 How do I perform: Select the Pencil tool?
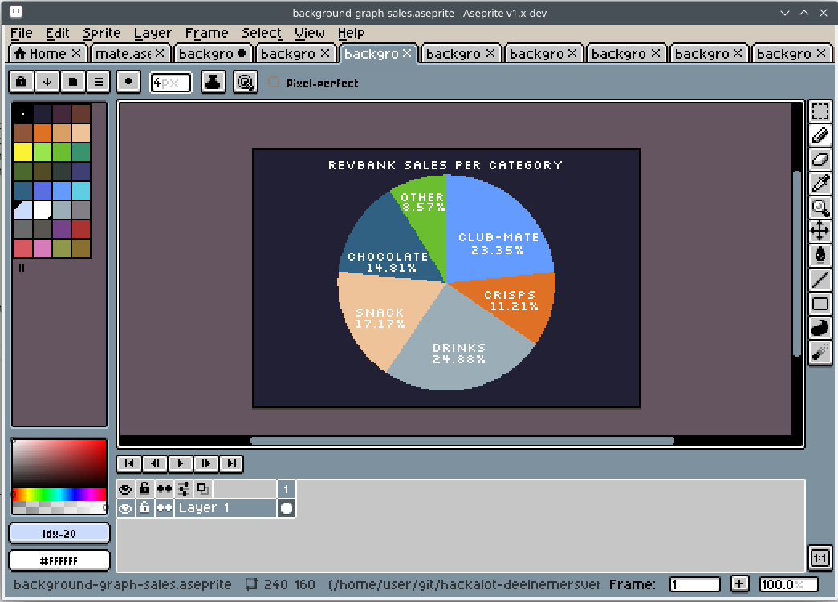pyautogui.click(x=820, y=135)
